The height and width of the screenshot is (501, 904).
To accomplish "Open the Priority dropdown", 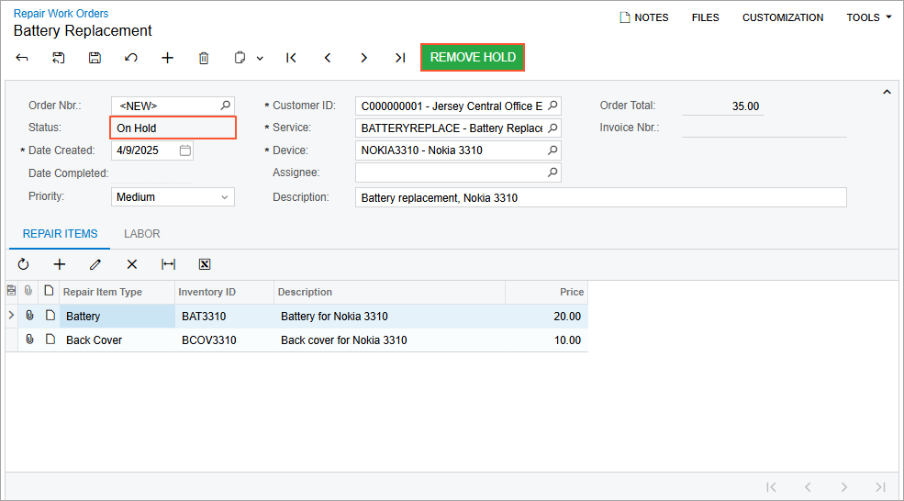I will 225,197.
